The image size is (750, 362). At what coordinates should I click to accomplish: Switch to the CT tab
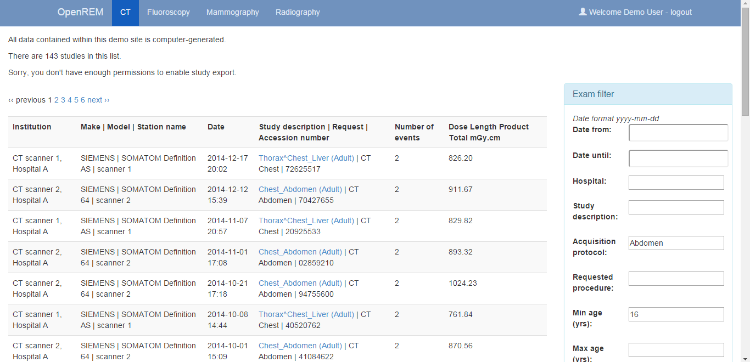(125, 13)
